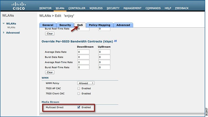This screenshot has width=208, height=117.
Task: Click the 'Media Stream' section label
Action: tap(51, 102)
